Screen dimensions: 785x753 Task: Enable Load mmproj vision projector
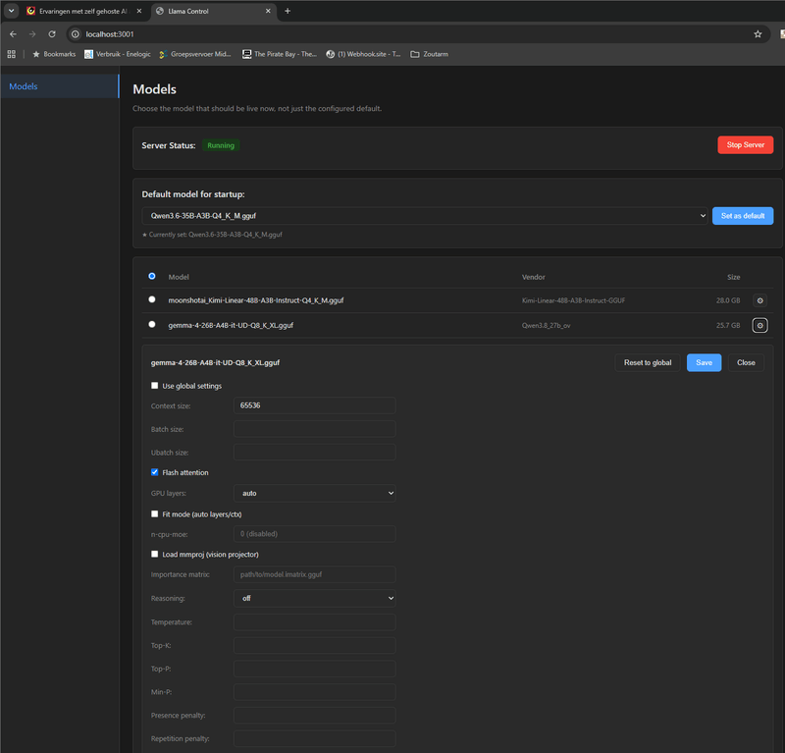coord(155,554)
